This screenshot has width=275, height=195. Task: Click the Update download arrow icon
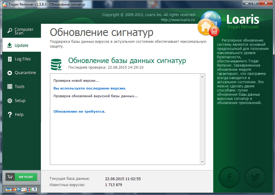(10, 45)
